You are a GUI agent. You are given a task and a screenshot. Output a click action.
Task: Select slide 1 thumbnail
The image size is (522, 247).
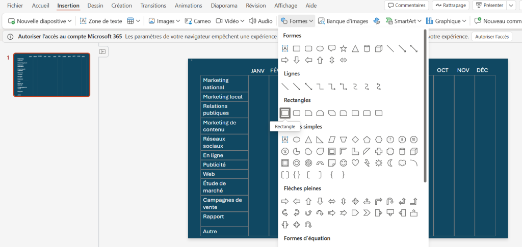pyautogui.click(x=51, y=74)
